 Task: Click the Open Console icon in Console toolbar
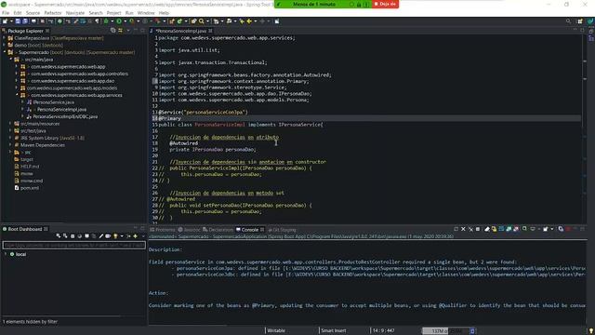(546, 229)
